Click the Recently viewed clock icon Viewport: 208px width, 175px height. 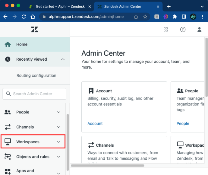(8, 59)
